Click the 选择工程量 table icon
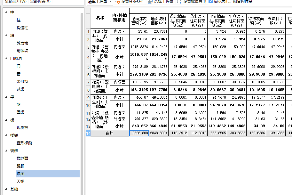The height and width of the screenshot is (195, 292). coord(150,2)
